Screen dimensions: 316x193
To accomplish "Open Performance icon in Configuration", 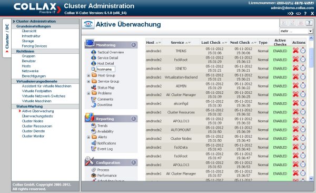I will coord(94,175).
